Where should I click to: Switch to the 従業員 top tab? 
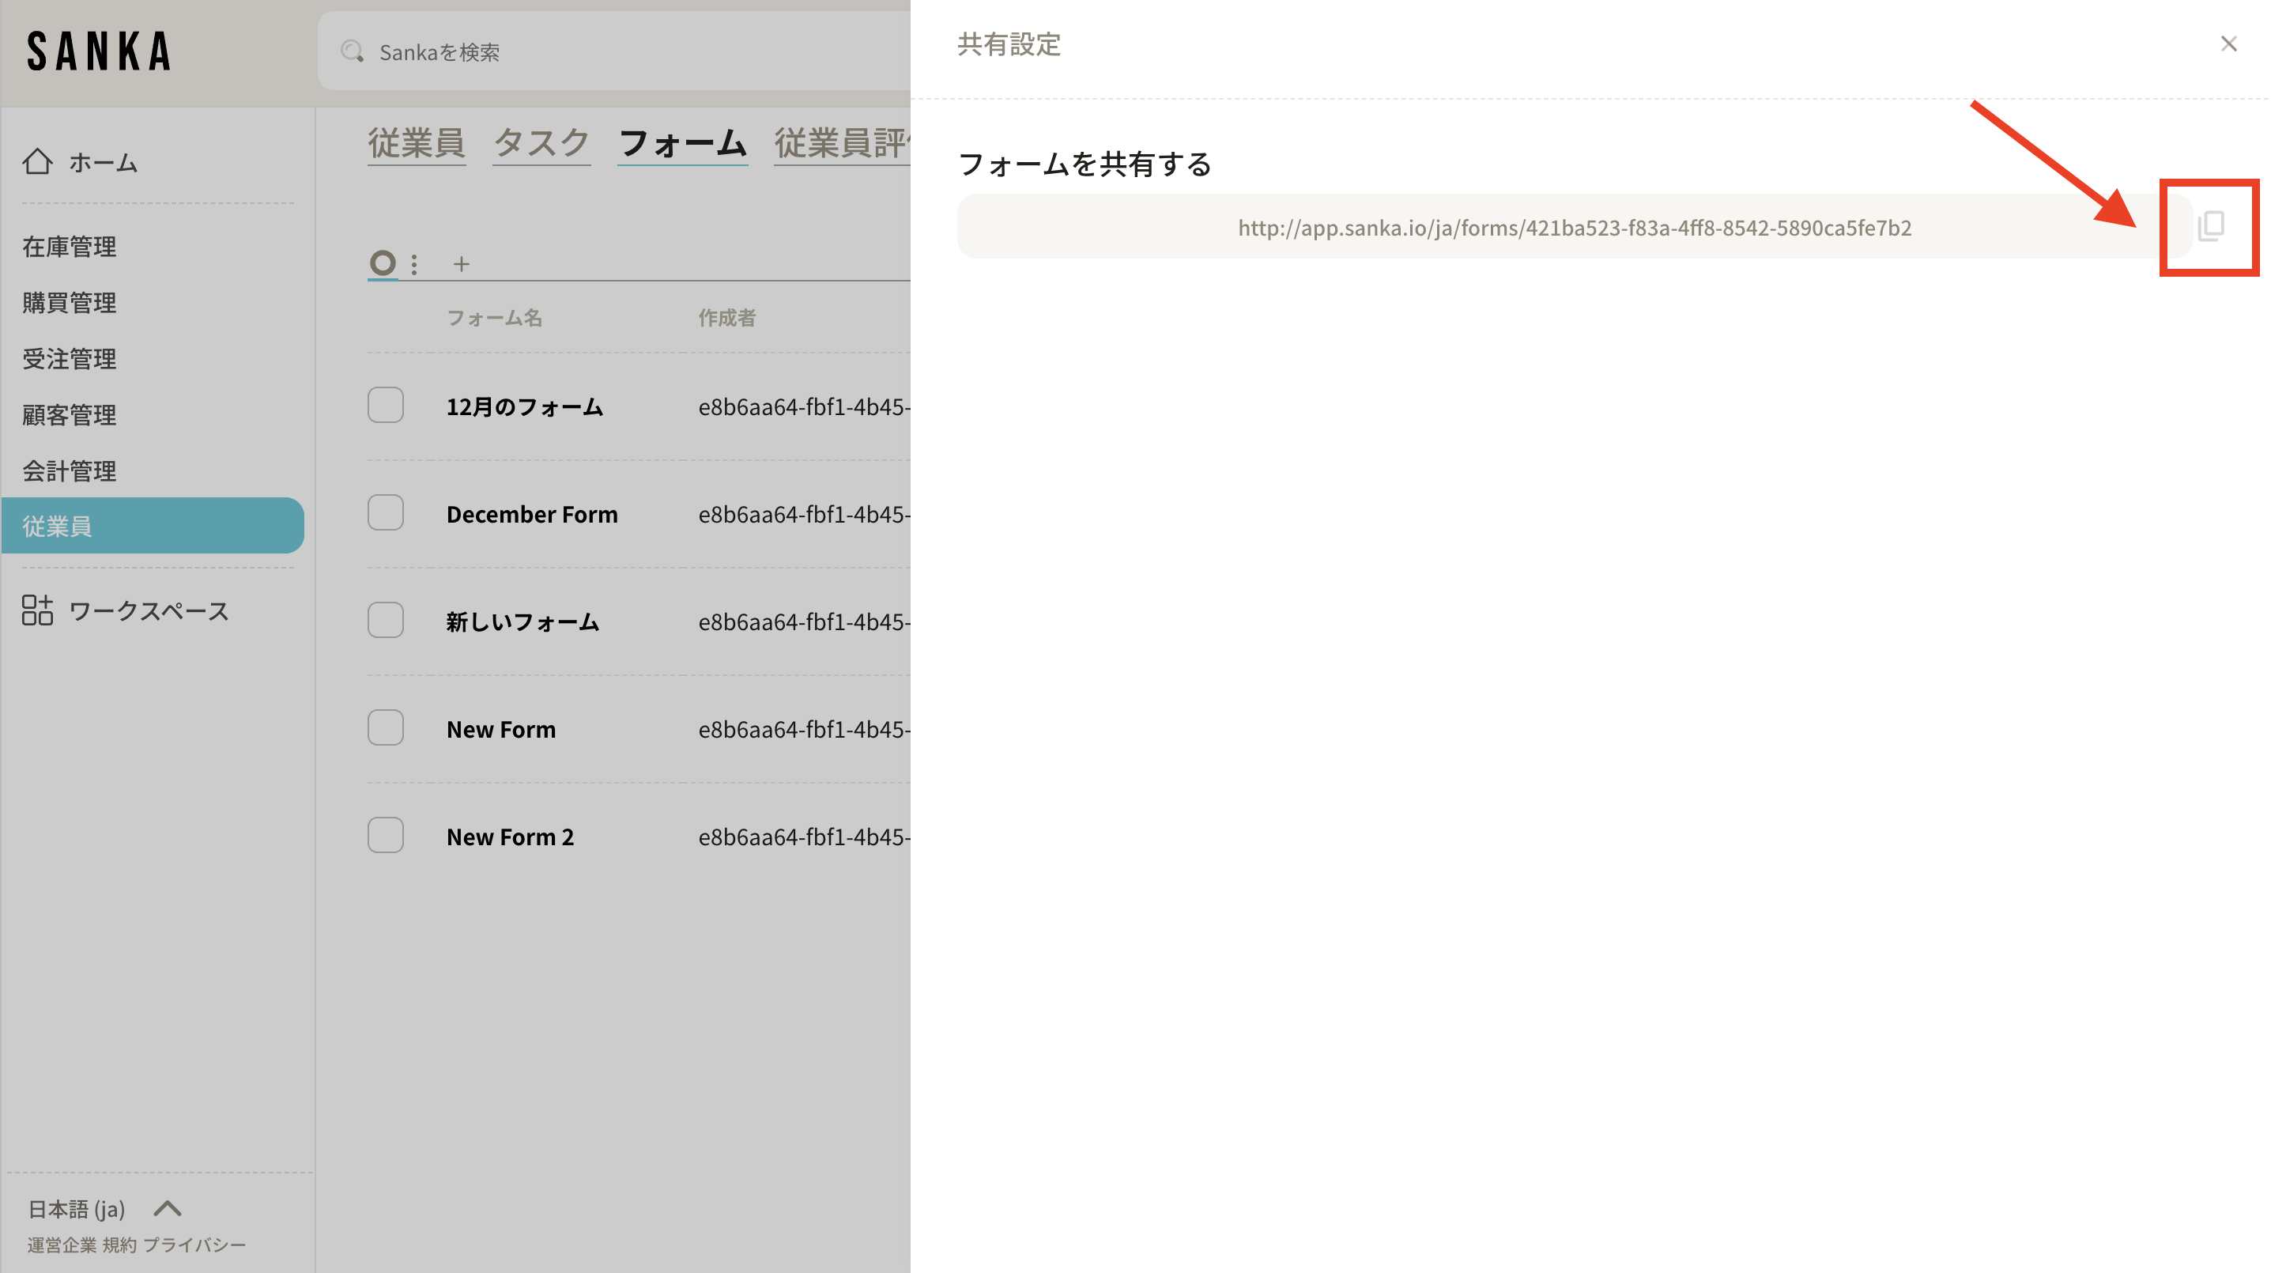click(416, 143)
